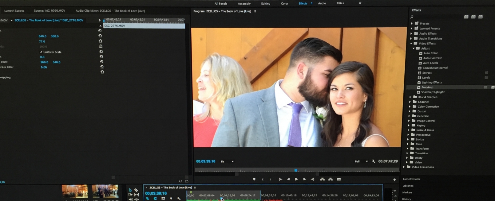
Task: Open the Libraries panel
Action: point(408,186)
